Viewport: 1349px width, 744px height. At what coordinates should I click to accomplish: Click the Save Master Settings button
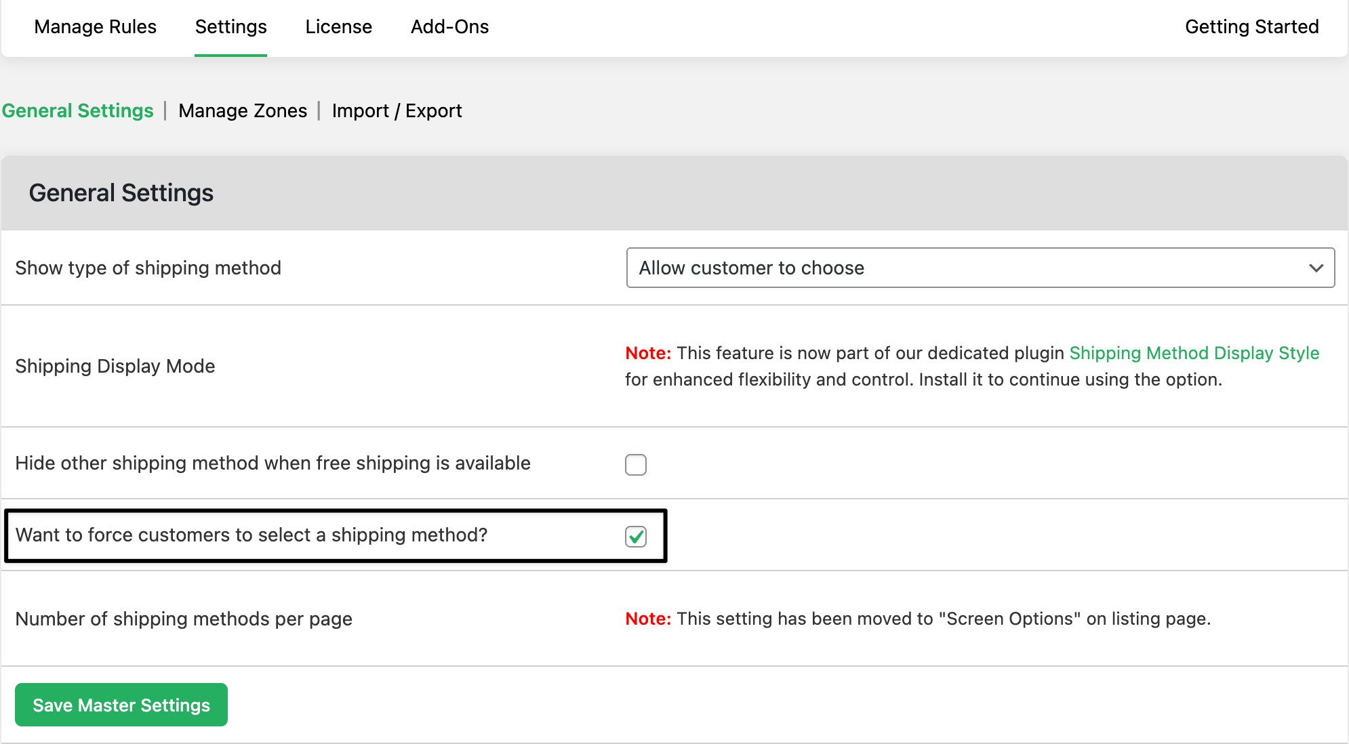click(x=121, y=705)
